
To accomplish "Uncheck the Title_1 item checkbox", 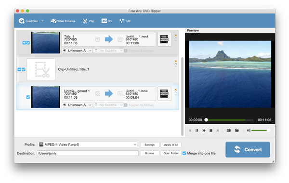I will 28,43.
